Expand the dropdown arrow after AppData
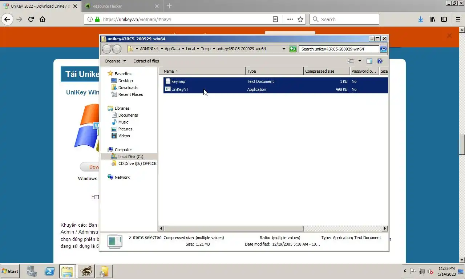465x279 pixels. (183, 49)
